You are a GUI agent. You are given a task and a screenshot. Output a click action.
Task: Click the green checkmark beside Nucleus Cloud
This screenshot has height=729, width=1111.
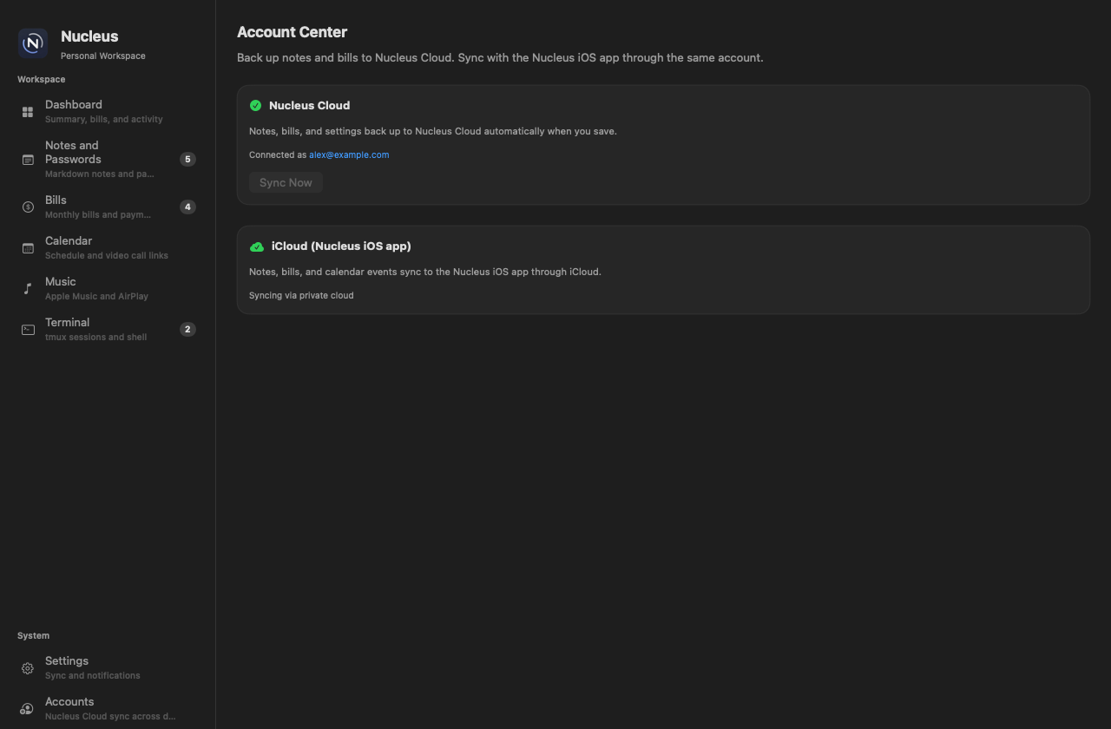pyautogui.click(x=255, y=105)
